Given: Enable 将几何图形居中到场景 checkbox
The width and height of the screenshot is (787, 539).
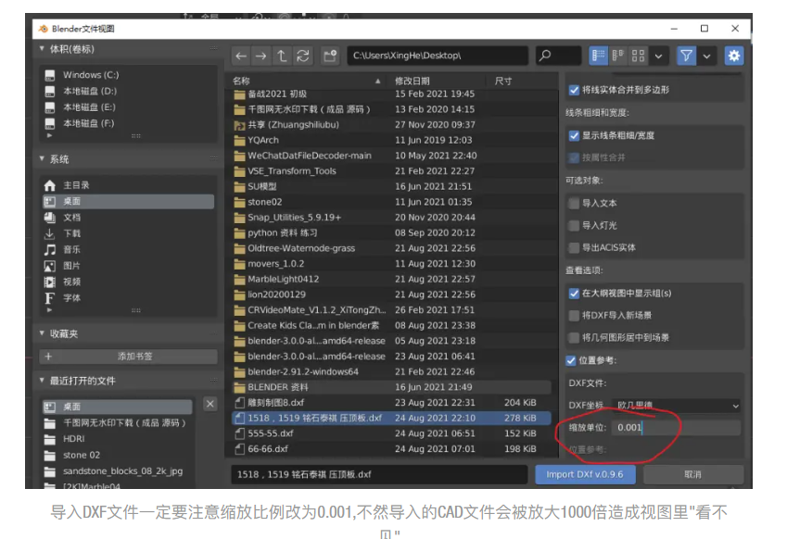Looking at the screenshot, I should (574, 338).
